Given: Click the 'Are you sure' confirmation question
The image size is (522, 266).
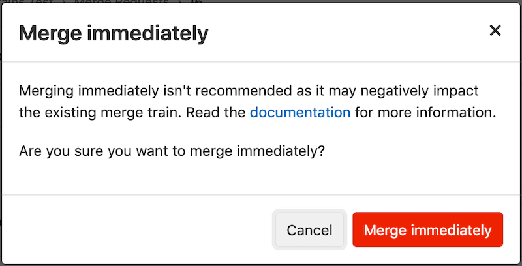Looking at the screenshot, I should tap(172, 151).
